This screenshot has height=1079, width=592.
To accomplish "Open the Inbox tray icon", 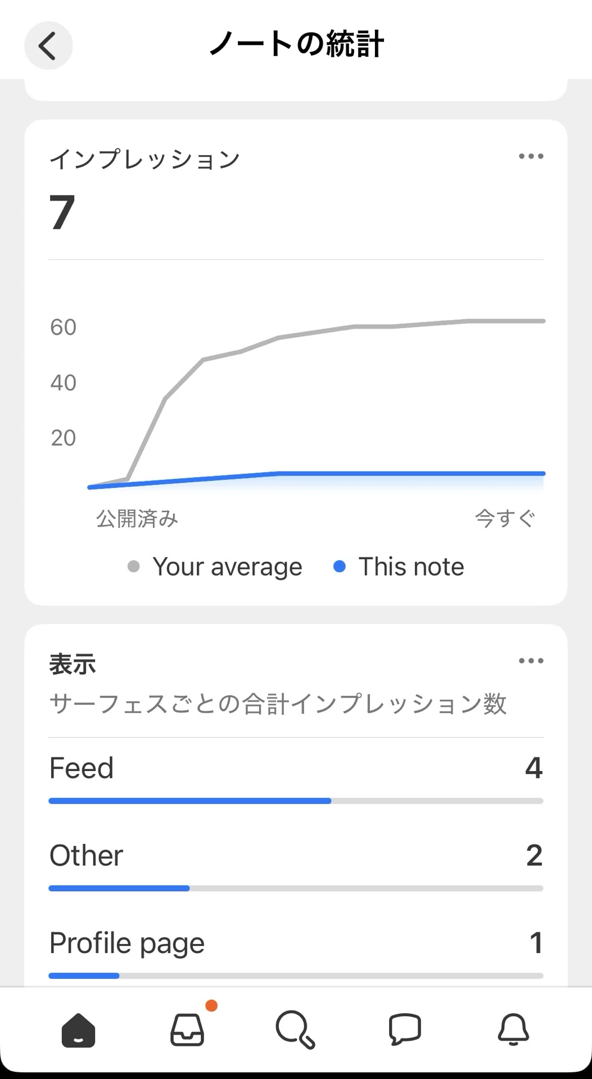I will point(187,1030).
